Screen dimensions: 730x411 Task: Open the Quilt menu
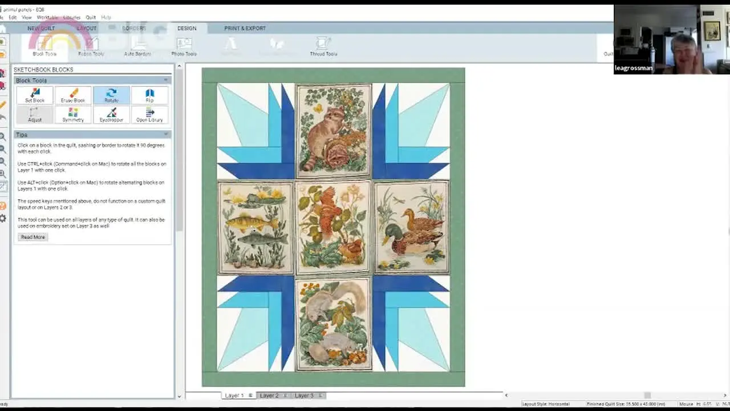(91, 18)
